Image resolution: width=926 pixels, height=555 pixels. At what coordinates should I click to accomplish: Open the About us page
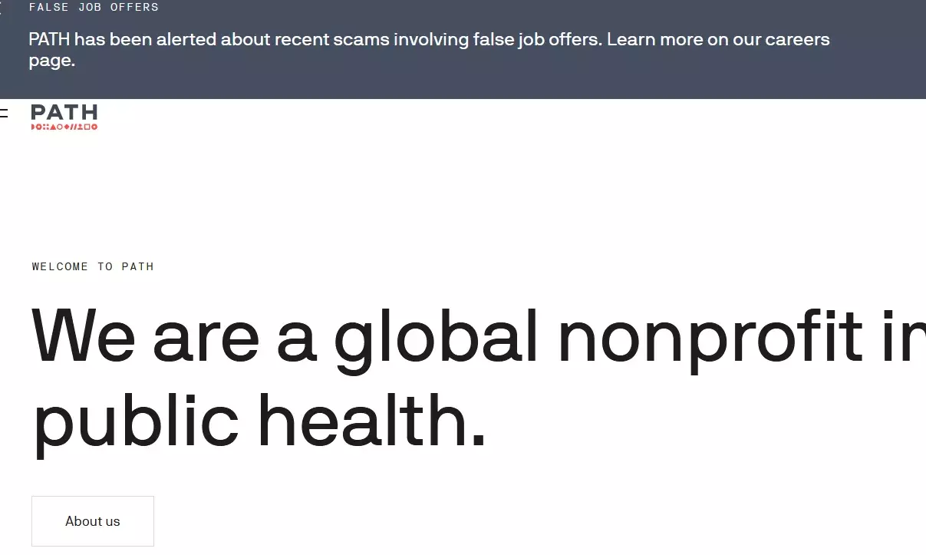tap(93, 521)
